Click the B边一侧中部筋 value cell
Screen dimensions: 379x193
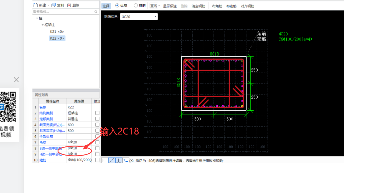coord(79,148)
